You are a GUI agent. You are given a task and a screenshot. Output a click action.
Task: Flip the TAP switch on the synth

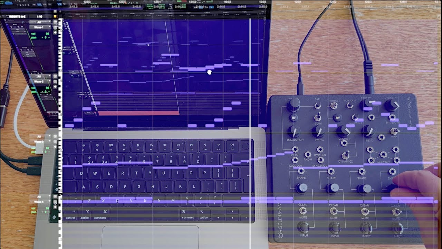click(x=318, y=105)
